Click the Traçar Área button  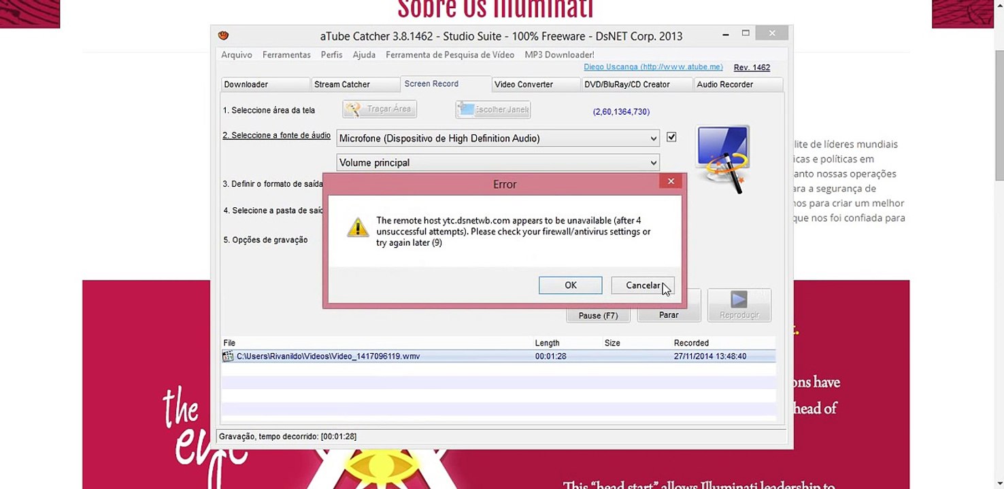tap(380, 109)
